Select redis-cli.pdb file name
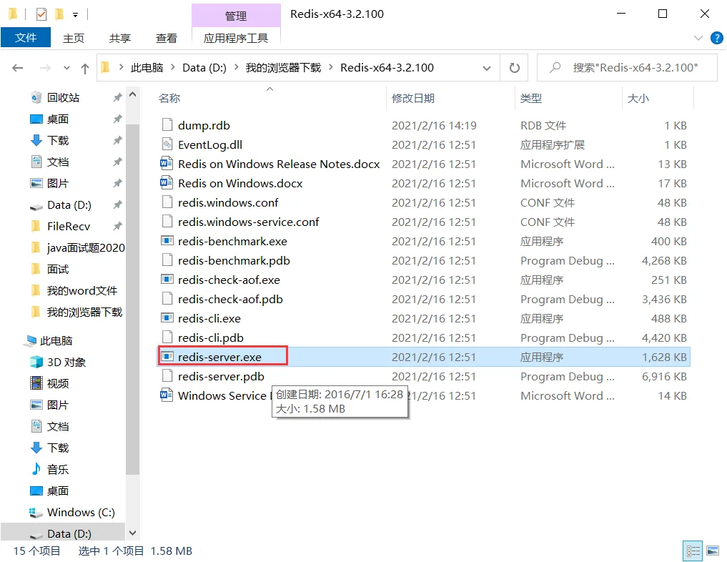727x562 pixels. (210, 337)
